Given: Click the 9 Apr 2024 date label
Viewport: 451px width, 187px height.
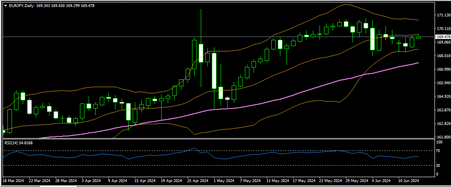Looking at the screenshot, I should (117, 181).
